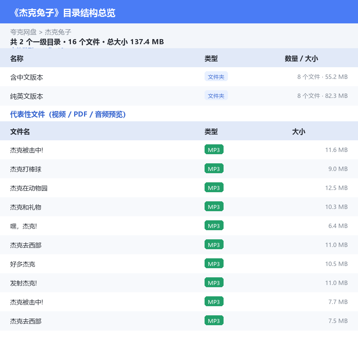Click the 11.6 MB size value
Viewport: 358px width, 342px height.
336,150
